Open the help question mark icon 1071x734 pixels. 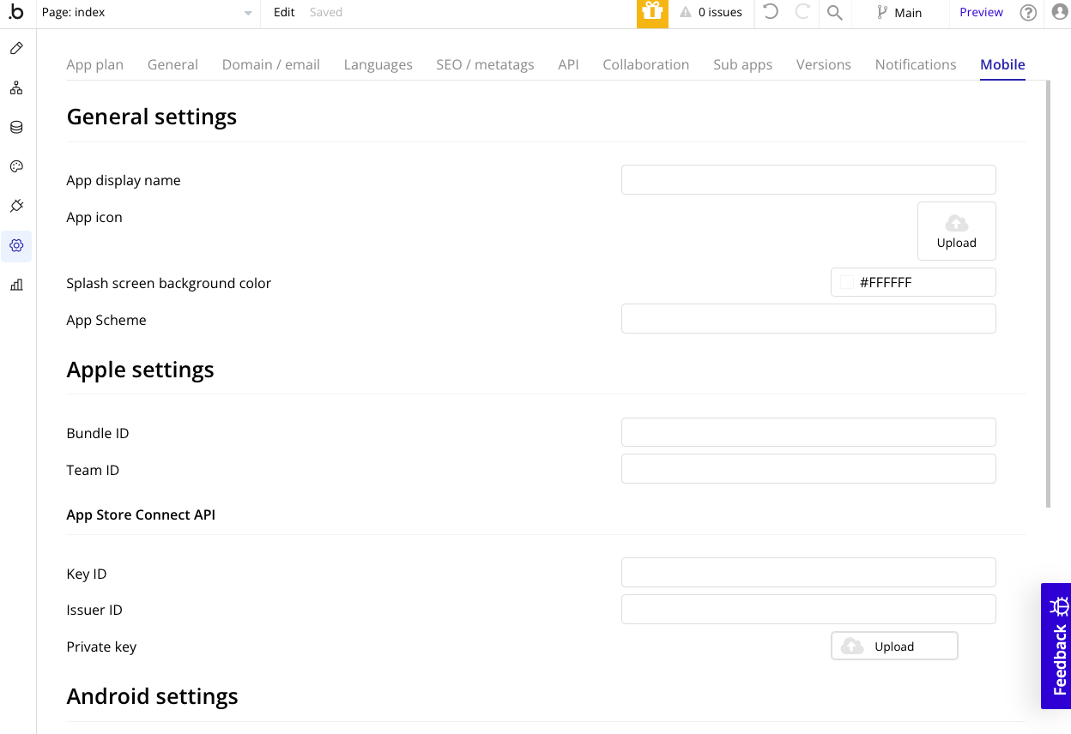1028,12
